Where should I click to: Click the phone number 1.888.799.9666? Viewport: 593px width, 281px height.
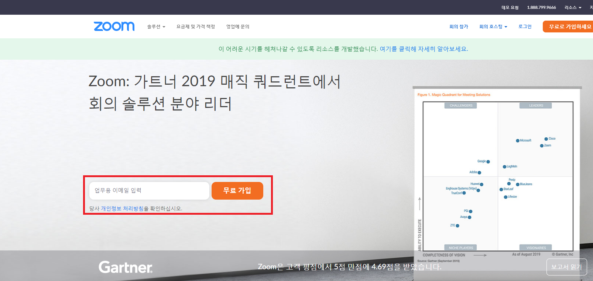541,7
